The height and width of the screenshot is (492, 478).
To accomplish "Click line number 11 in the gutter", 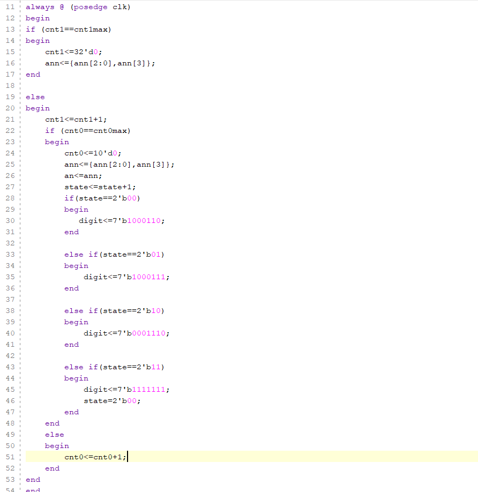I will [10, 7].
